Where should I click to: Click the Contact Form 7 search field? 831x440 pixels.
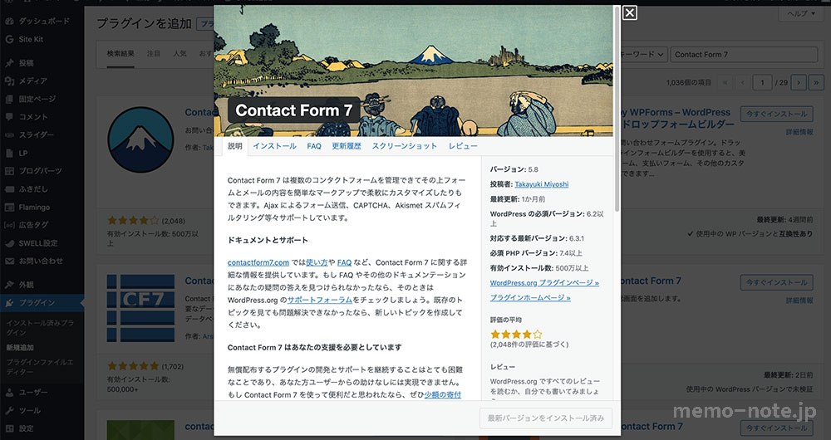coord(744,54)
